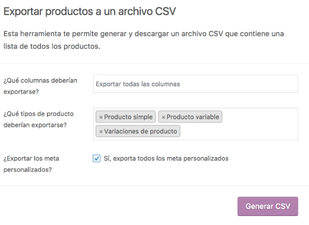Click the Variaciones de producto tag label
The height and width of the screenshot is (225, 309).
click(140, 131)
